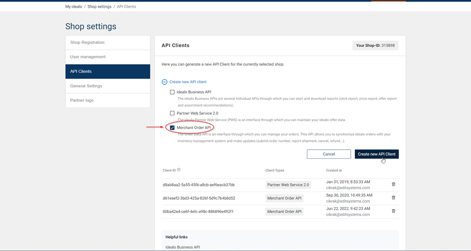Click the Jan 31, 2019, 8:53:33 AM date
The width and height of the screenshot is (471, 251).
click(348, 182)
